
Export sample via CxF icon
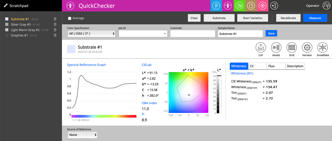point(261,48)
